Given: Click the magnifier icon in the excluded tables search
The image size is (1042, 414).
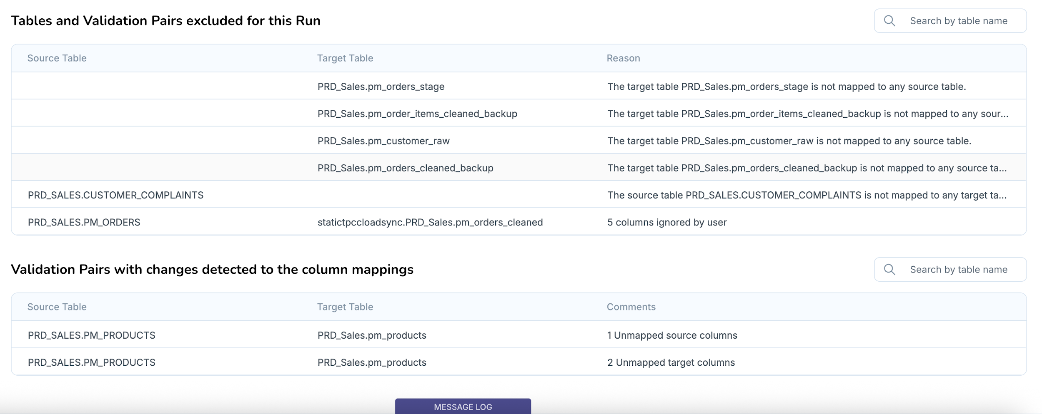Looking at the screenshot, I should click(x=889, y=21).
